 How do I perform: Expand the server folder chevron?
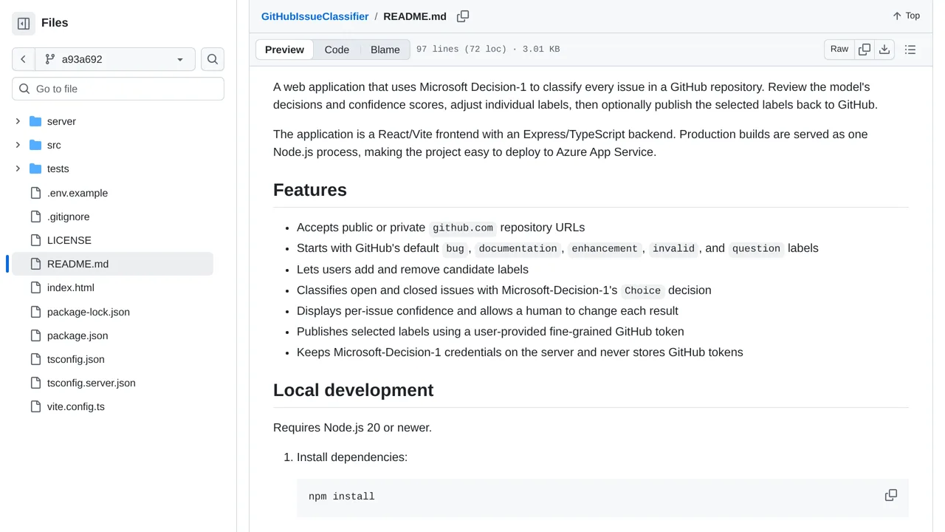coord(18,121)
